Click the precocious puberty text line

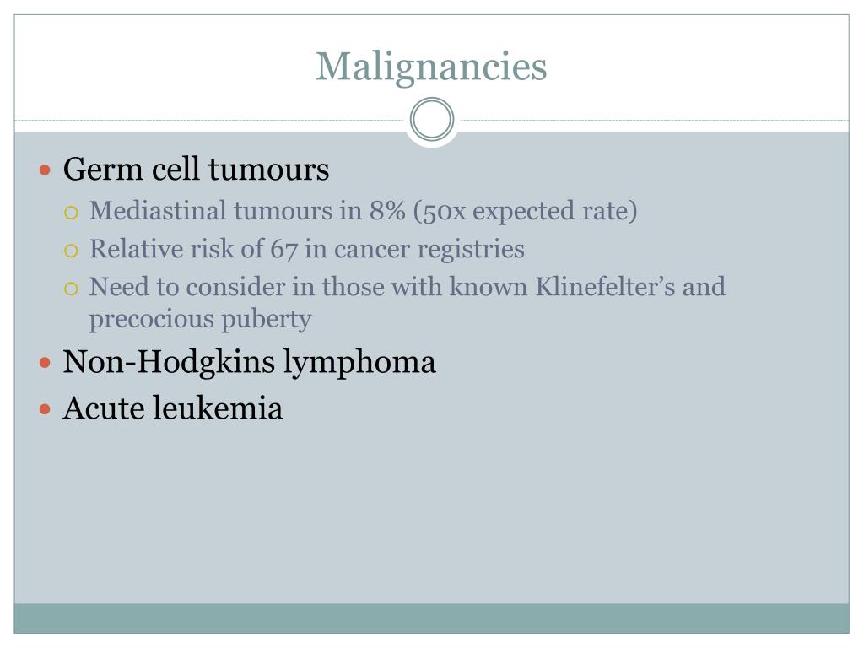[201, 319]
